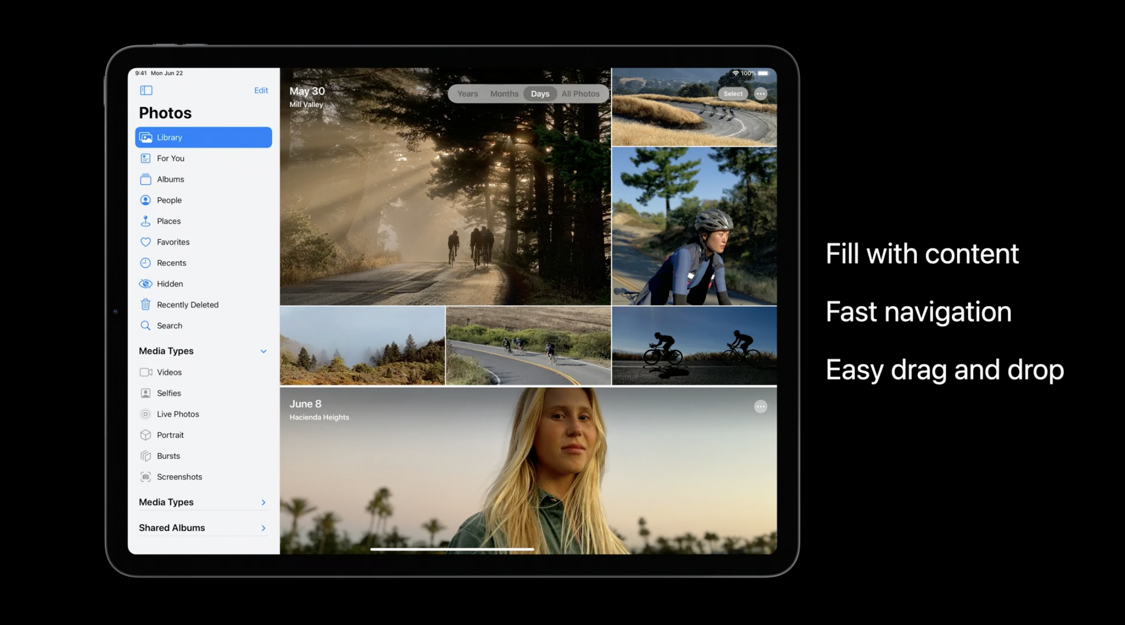
Task: Open the forest cyclists photo thumbnail
Action: 445,203
